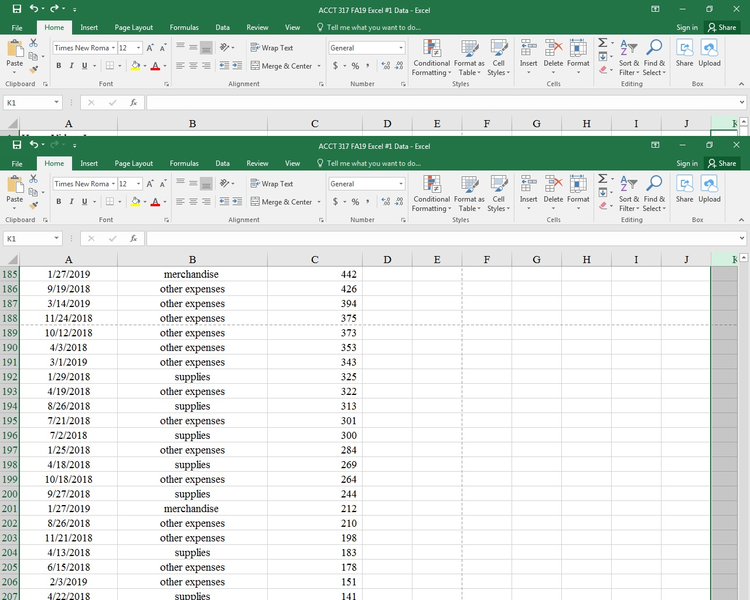Open Data tab in front window
The width and height of the screenshot is (750, 600).
tap(223, 163)
